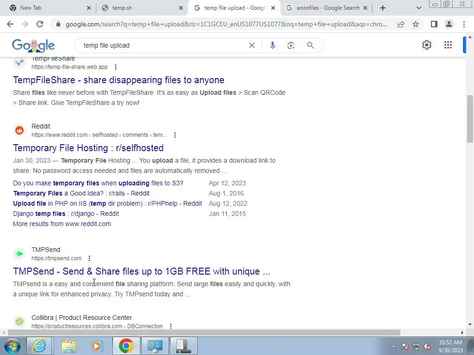
Task: Submit the search with the magnifier
Action: coord(310,45)
